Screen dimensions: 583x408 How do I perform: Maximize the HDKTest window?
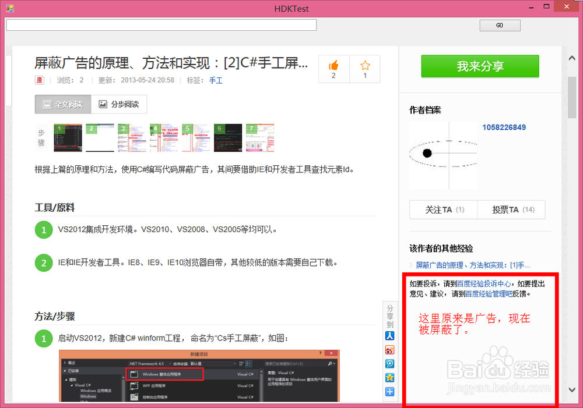[x=546, y=6]
